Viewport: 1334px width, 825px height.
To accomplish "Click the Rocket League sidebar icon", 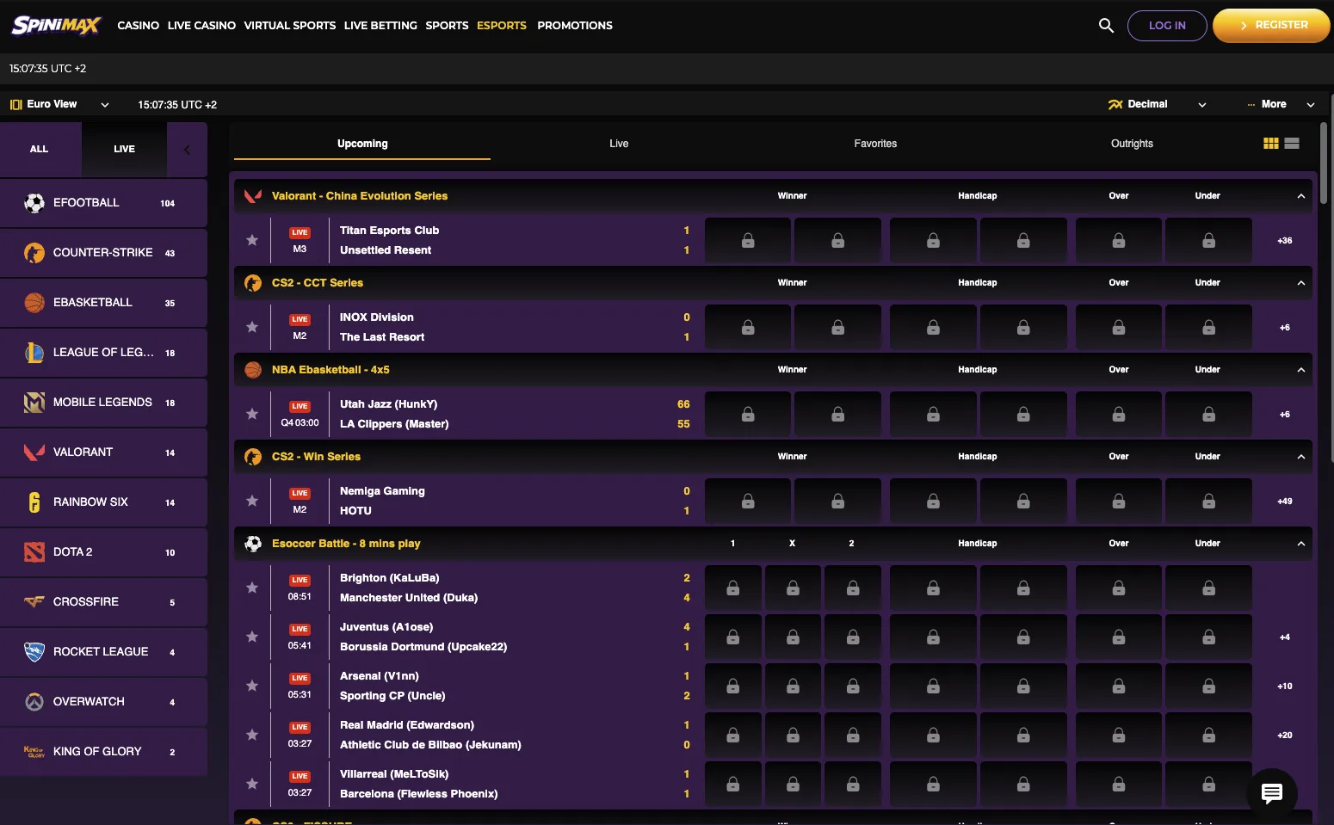I will click(34, 652).
